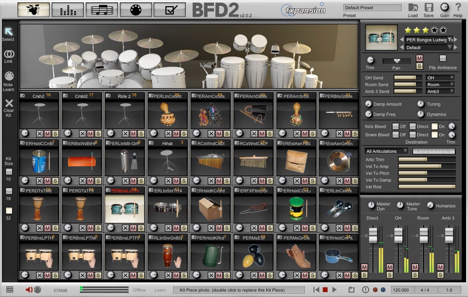Open the OH Send output dropdown
This screenshot has height=297, width=468.
[440, 77]
